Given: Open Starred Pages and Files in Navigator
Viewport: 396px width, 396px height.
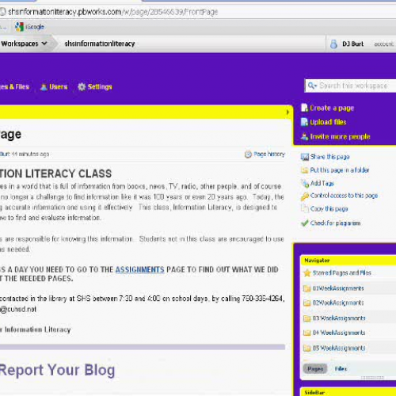Looking at the screenshot, I should tap(342, 272).
